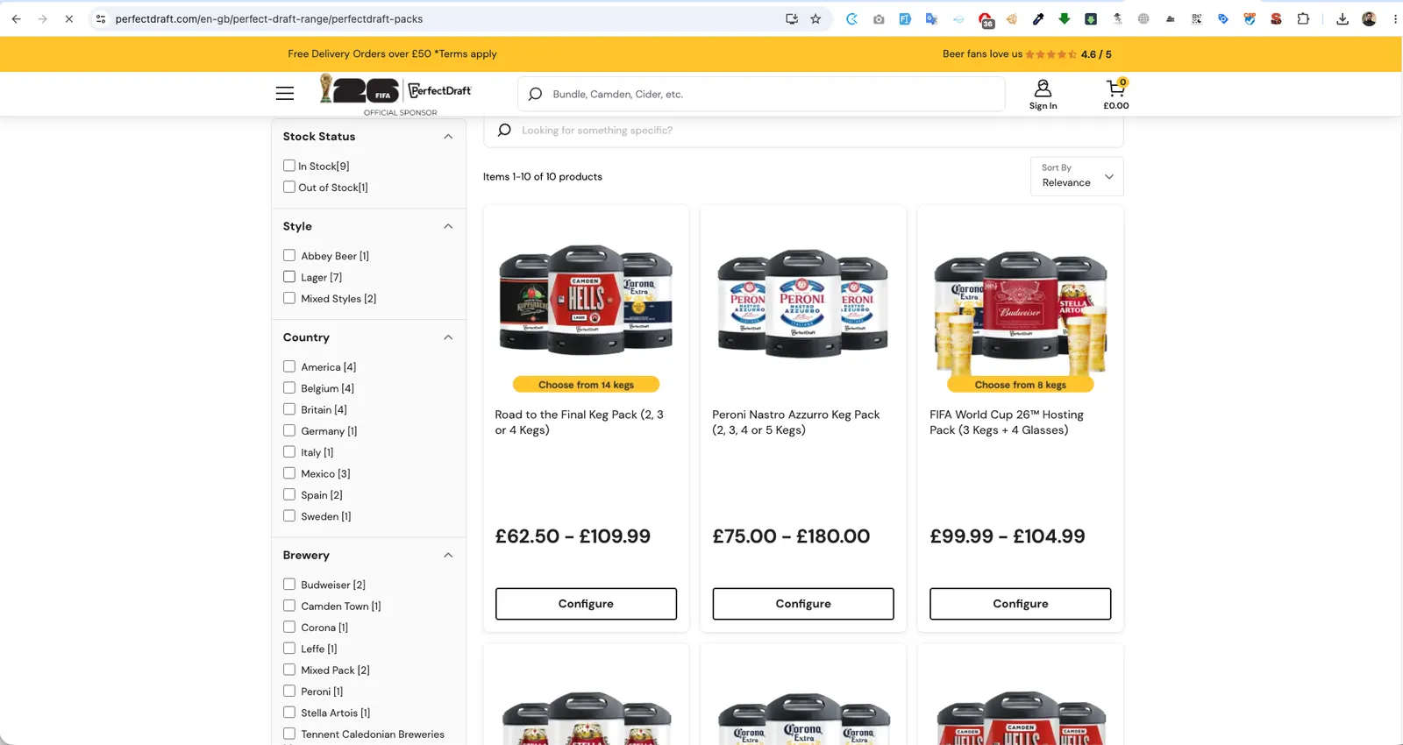This screenshot has width=1403, height=745.
Task: Enable the Mixed Styles filter
Action: point(289,298)
